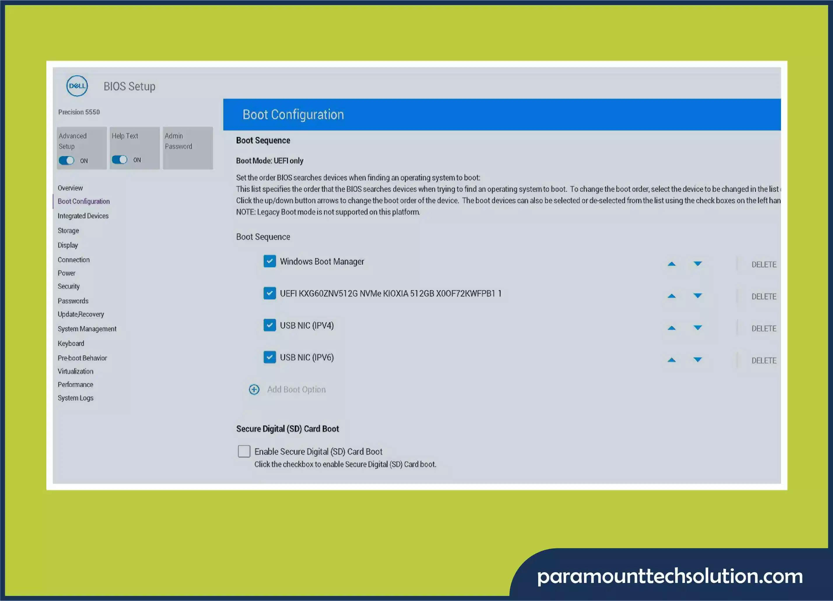Move USB NIC (IPV4) down arrow
833x601 pixels.
(697, 328)
